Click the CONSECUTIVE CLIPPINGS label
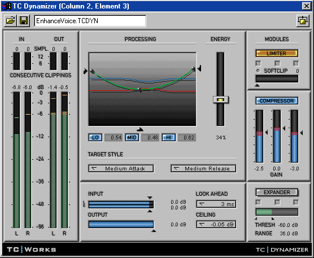This screenshot has width=314, height=258. pos(41,75)
